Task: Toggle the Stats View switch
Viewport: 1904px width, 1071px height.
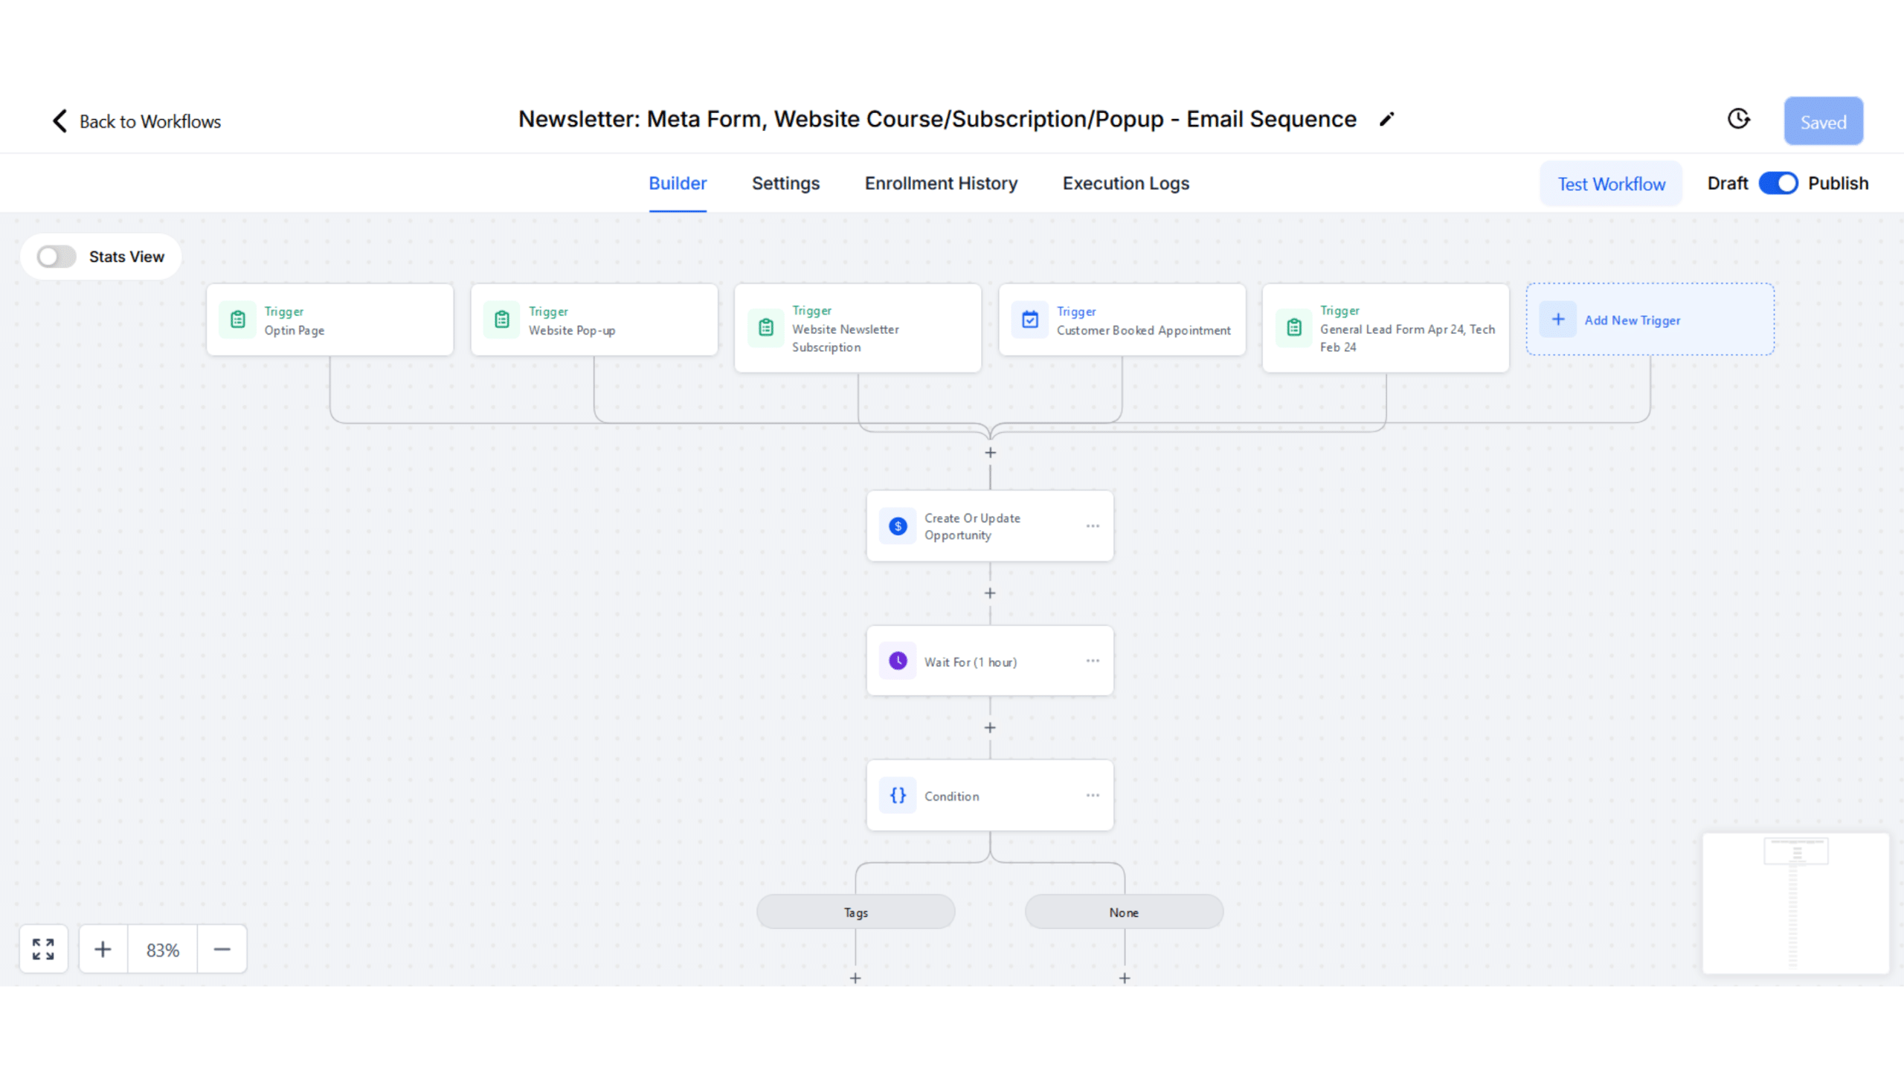Action: pyautogui.click(x=57, y=257)
